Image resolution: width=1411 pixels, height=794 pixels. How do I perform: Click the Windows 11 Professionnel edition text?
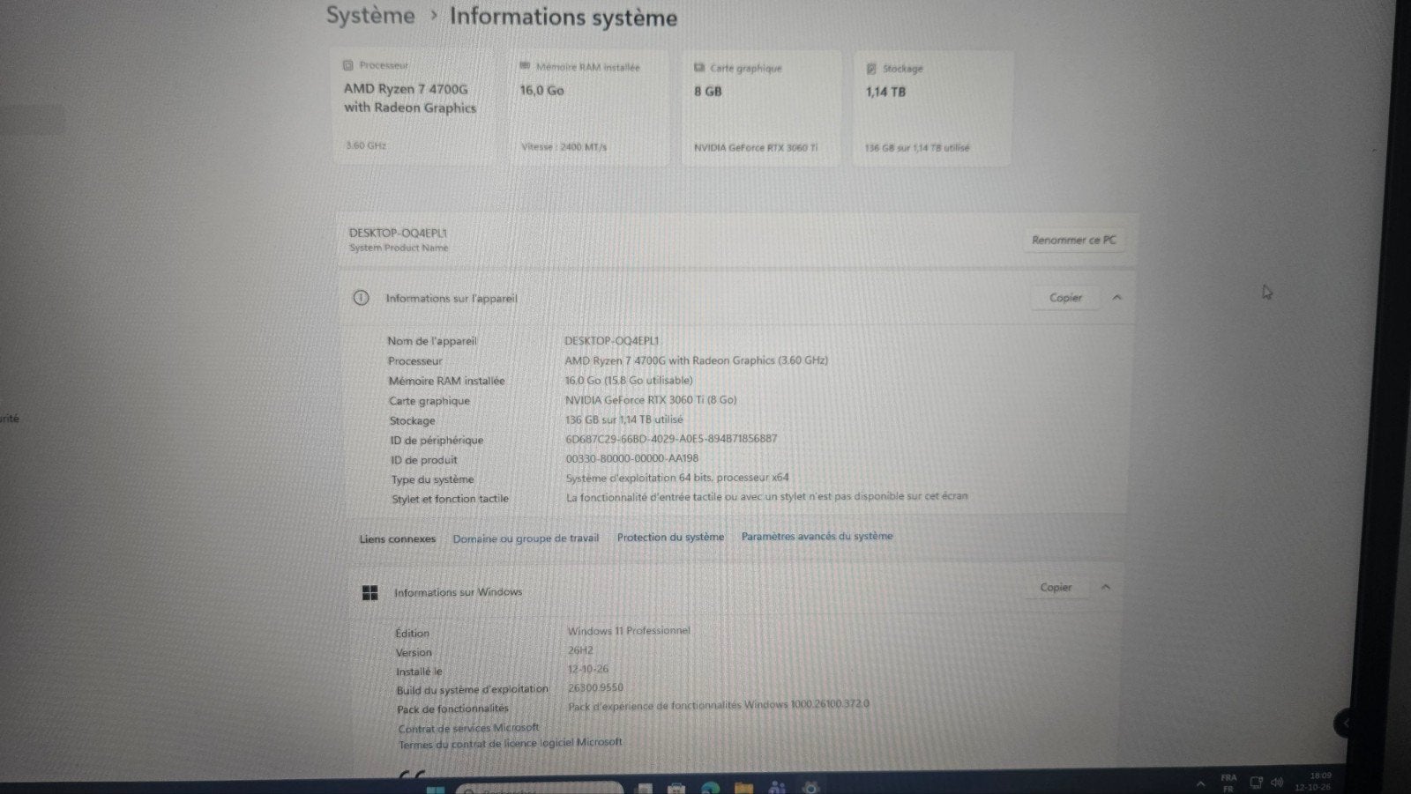(x=629, y=631)
